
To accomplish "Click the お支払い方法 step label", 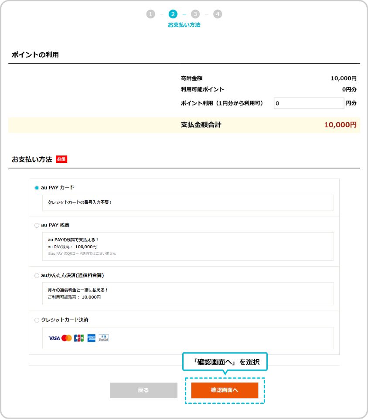I will click(x=184, y=25).
